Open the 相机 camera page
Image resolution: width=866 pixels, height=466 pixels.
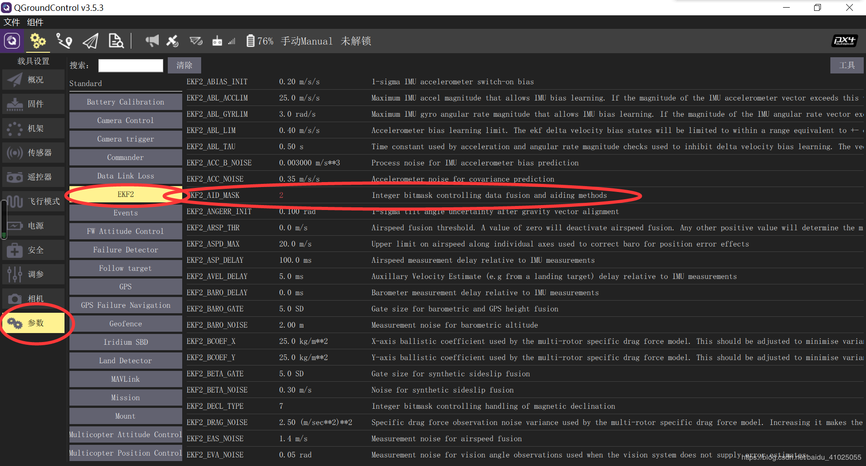tap(33, 299)
